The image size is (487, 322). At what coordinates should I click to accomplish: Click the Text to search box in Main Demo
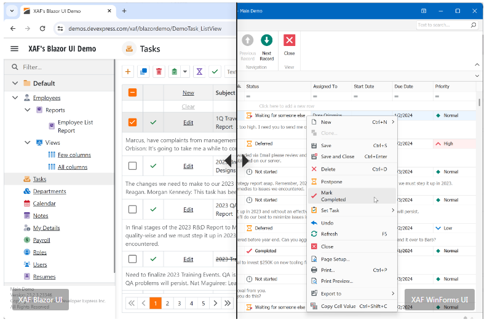point(443,25)
